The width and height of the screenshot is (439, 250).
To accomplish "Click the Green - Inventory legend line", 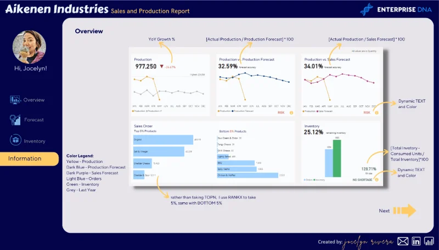I will [83, 184].
